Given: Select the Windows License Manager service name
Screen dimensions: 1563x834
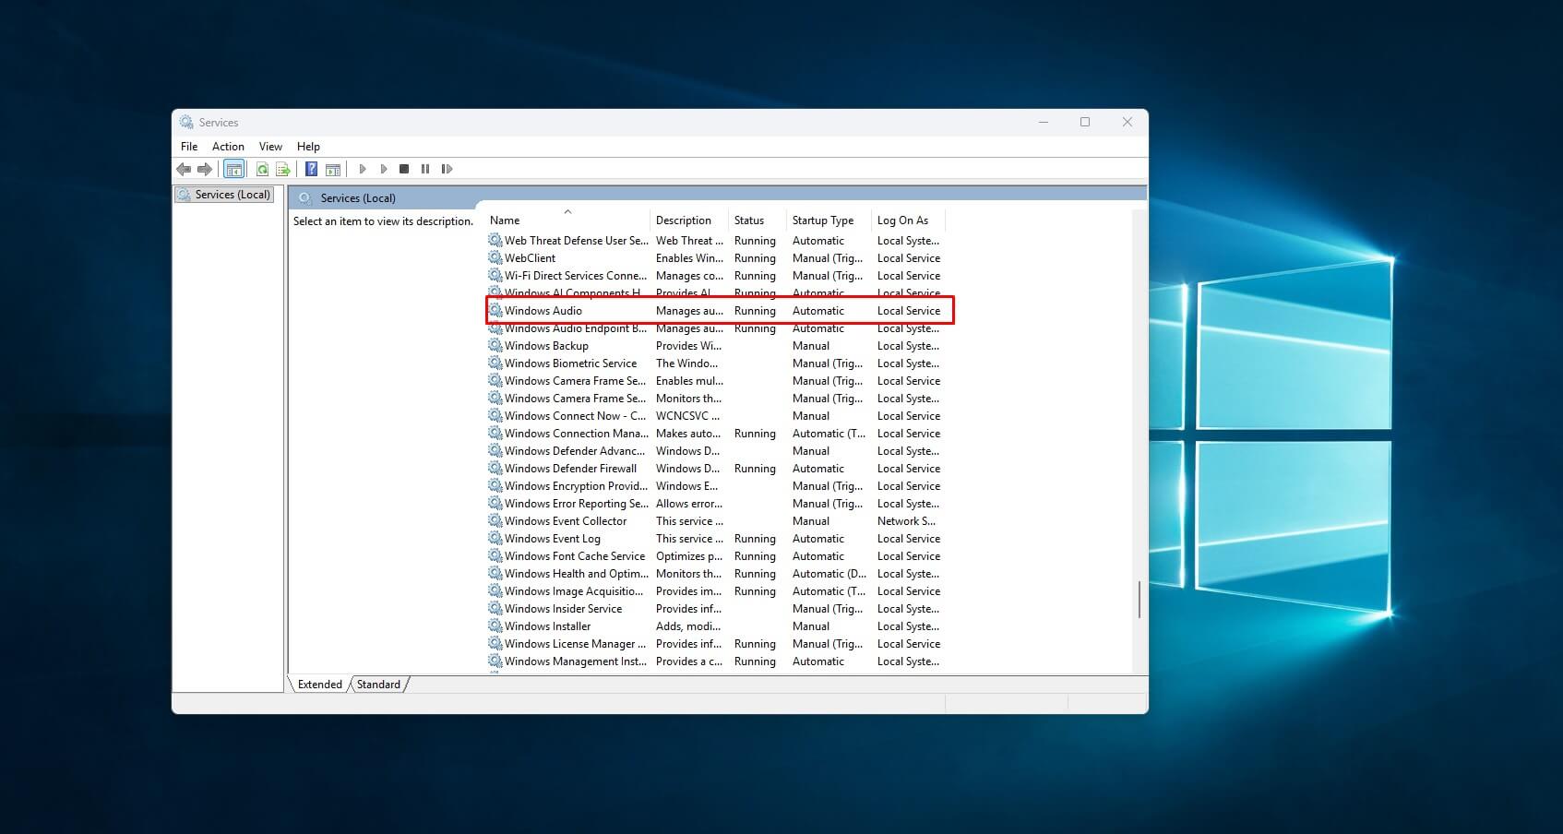Looking at the screenshot, I should (575, 643).
